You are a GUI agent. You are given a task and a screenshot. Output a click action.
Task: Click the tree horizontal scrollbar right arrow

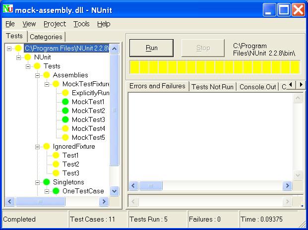tap(104, 202)
